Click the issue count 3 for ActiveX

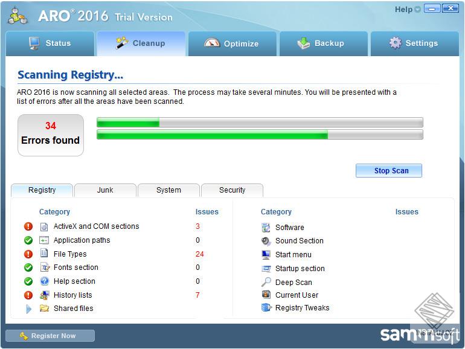[x=197, y=226]
